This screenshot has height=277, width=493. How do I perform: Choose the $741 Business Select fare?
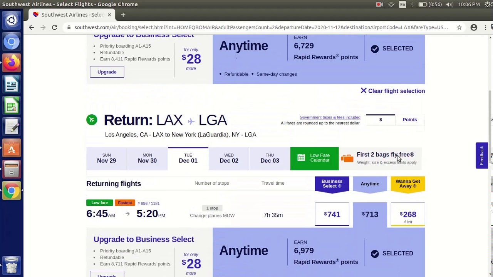[332, 214]
